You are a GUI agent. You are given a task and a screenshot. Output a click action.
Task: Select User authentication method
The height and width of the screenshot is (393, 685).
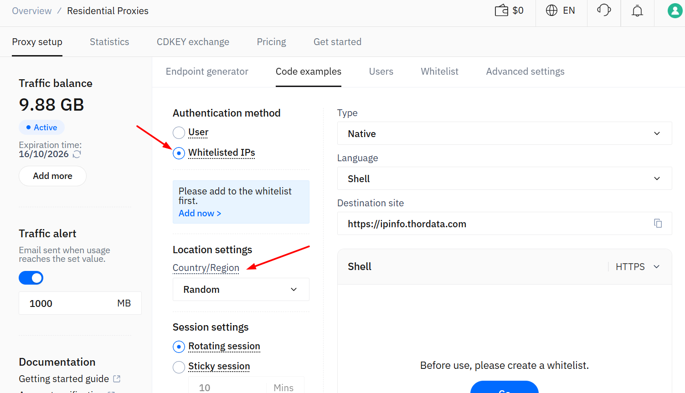(x=179, y=133)
